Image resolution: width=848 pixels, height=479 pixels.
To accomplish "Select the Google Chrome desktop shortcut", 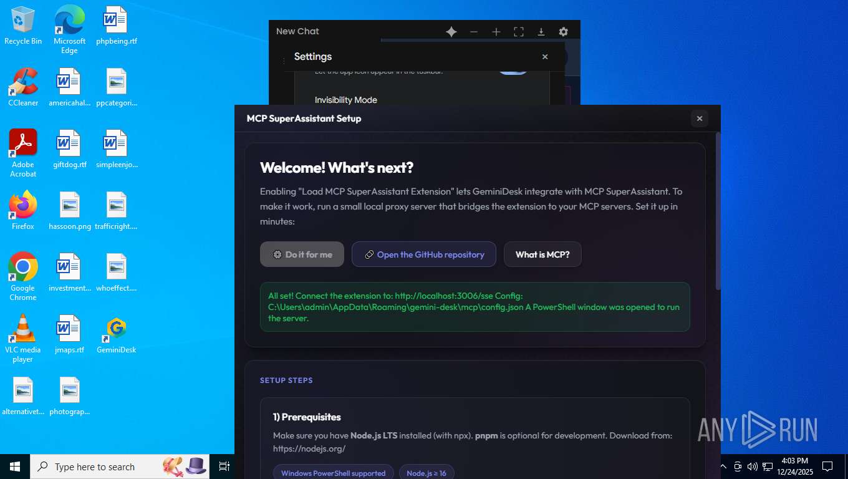I will pyautogui.click(x=23, y=277).
